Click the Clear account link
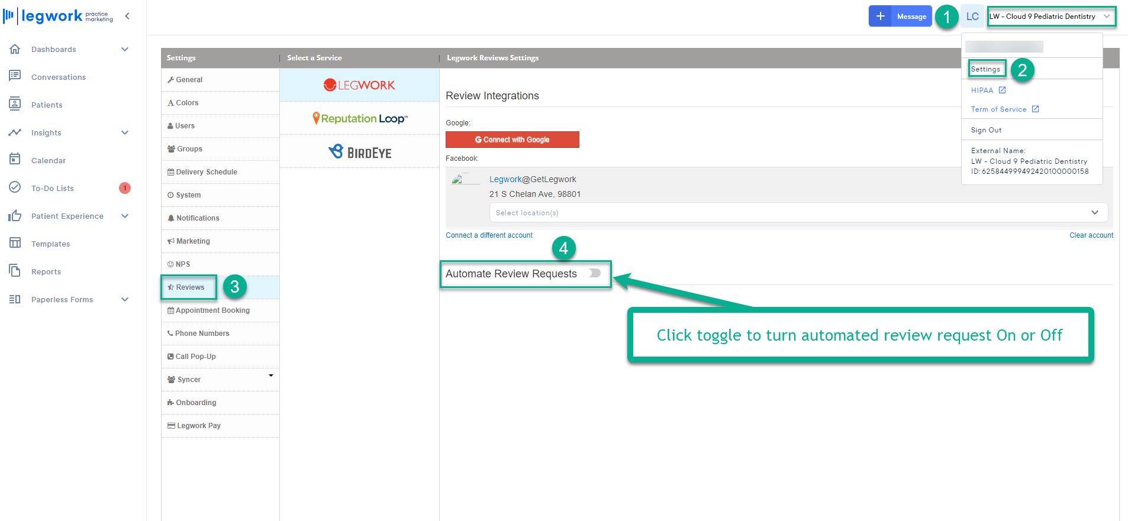This screenshot has height=521, width=1128. (x=1091, y=235)
